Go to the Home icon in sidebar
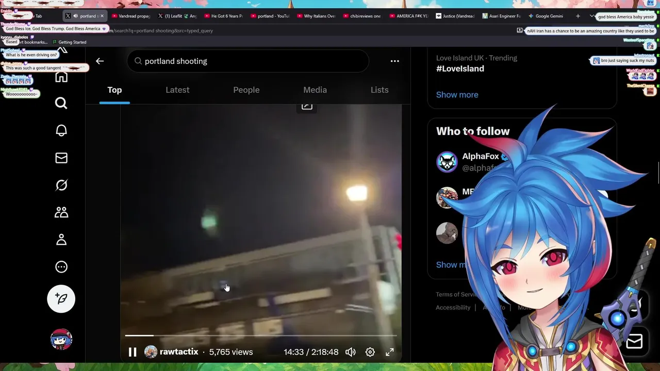 click(x=61, y=77)
